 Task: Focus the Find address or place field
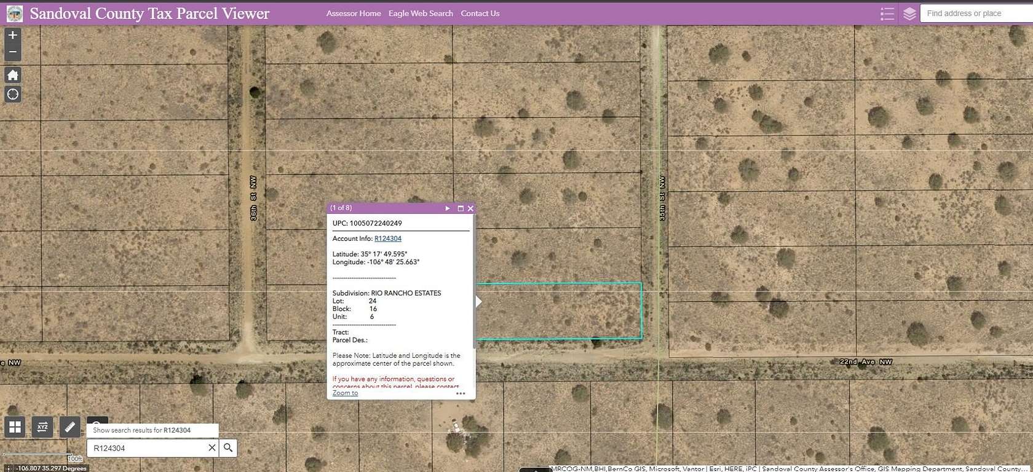pyautogui.click(x=976, y=14)
